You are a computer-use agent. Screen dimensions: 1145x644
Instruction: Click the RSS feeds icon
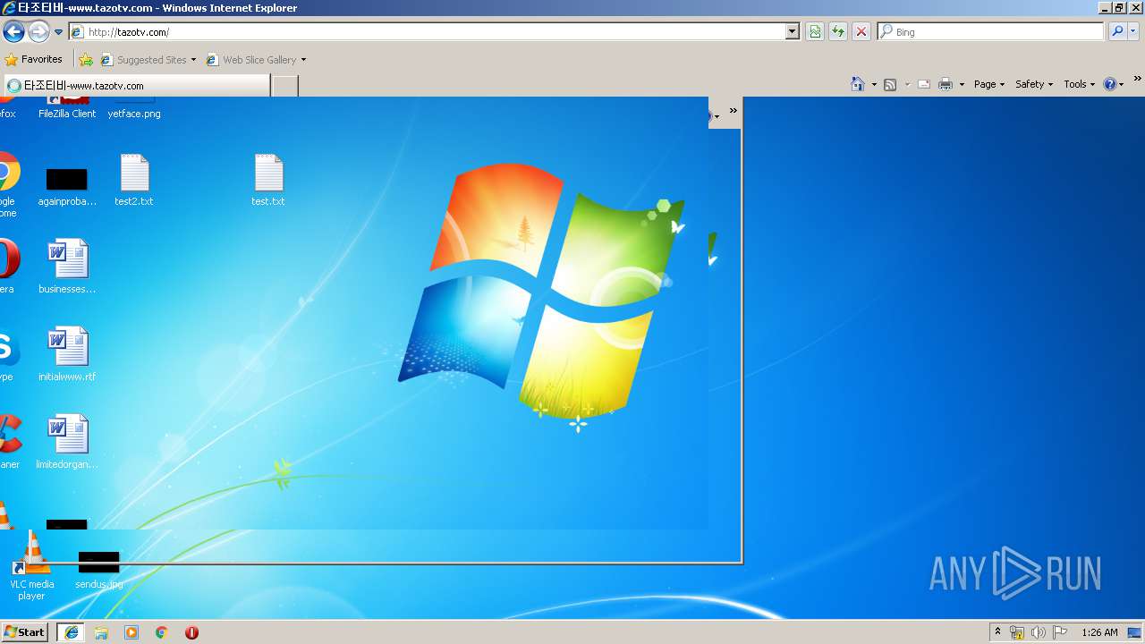(890, 84)
